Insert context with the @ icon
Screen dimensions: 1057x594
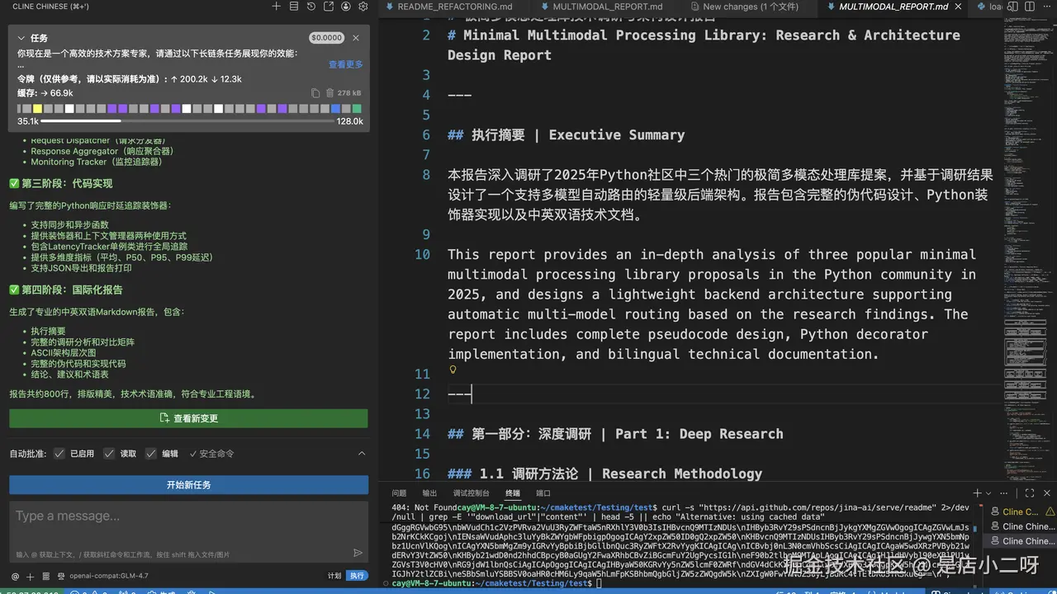15,576
